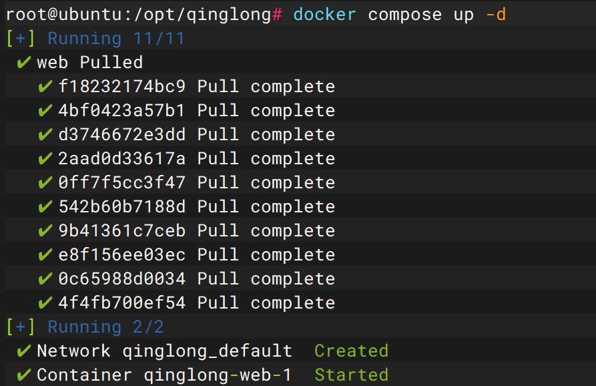Click the "-d" flag in the command
Viewport: 596px width, 386px height.
[x=496, y=15]
